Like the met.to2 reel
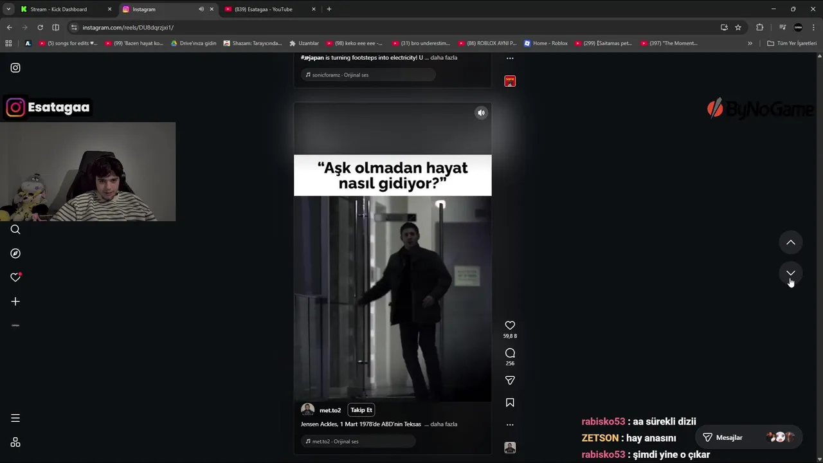The image size is (823, 463). tap(510, 325)
